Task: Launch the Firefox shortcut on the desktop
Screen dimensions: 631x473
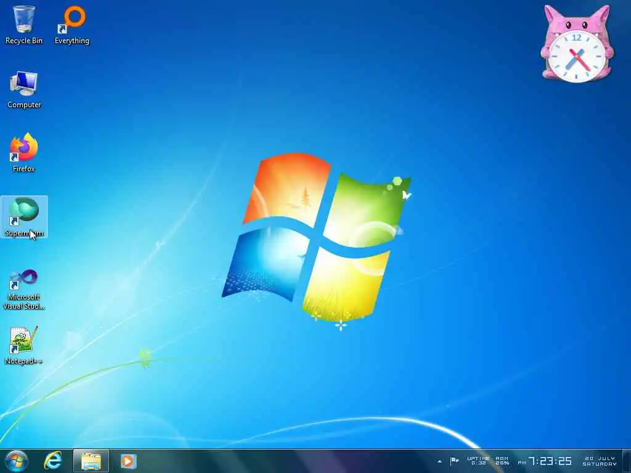Action: pyautogui.click(x=24, y=153)
